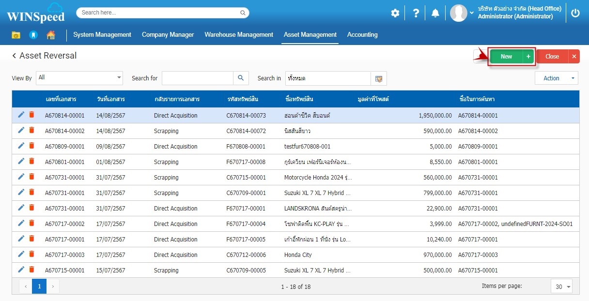Open the Search in field picker icon

(x=379, y=78)
